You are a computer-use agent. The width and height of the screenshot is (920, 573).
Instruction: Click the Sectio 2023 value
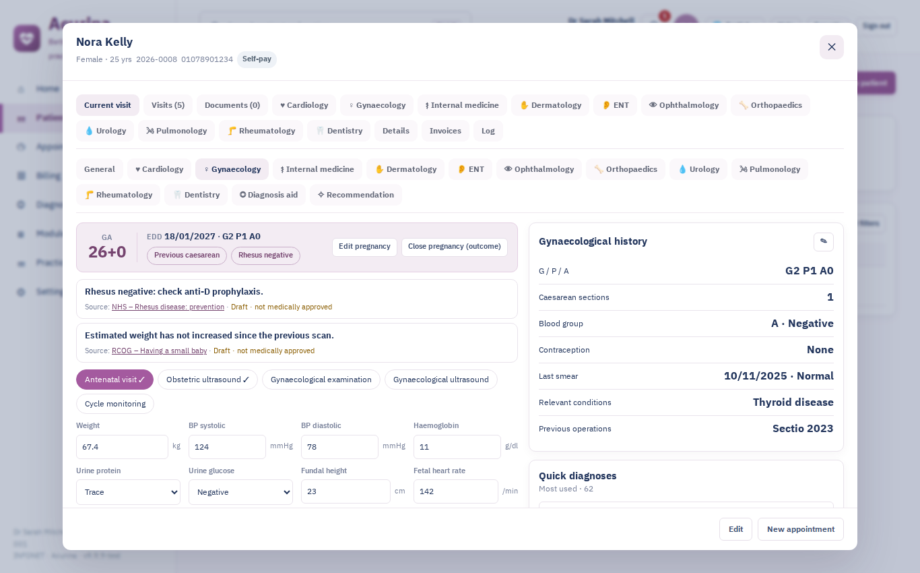point(803,429)
